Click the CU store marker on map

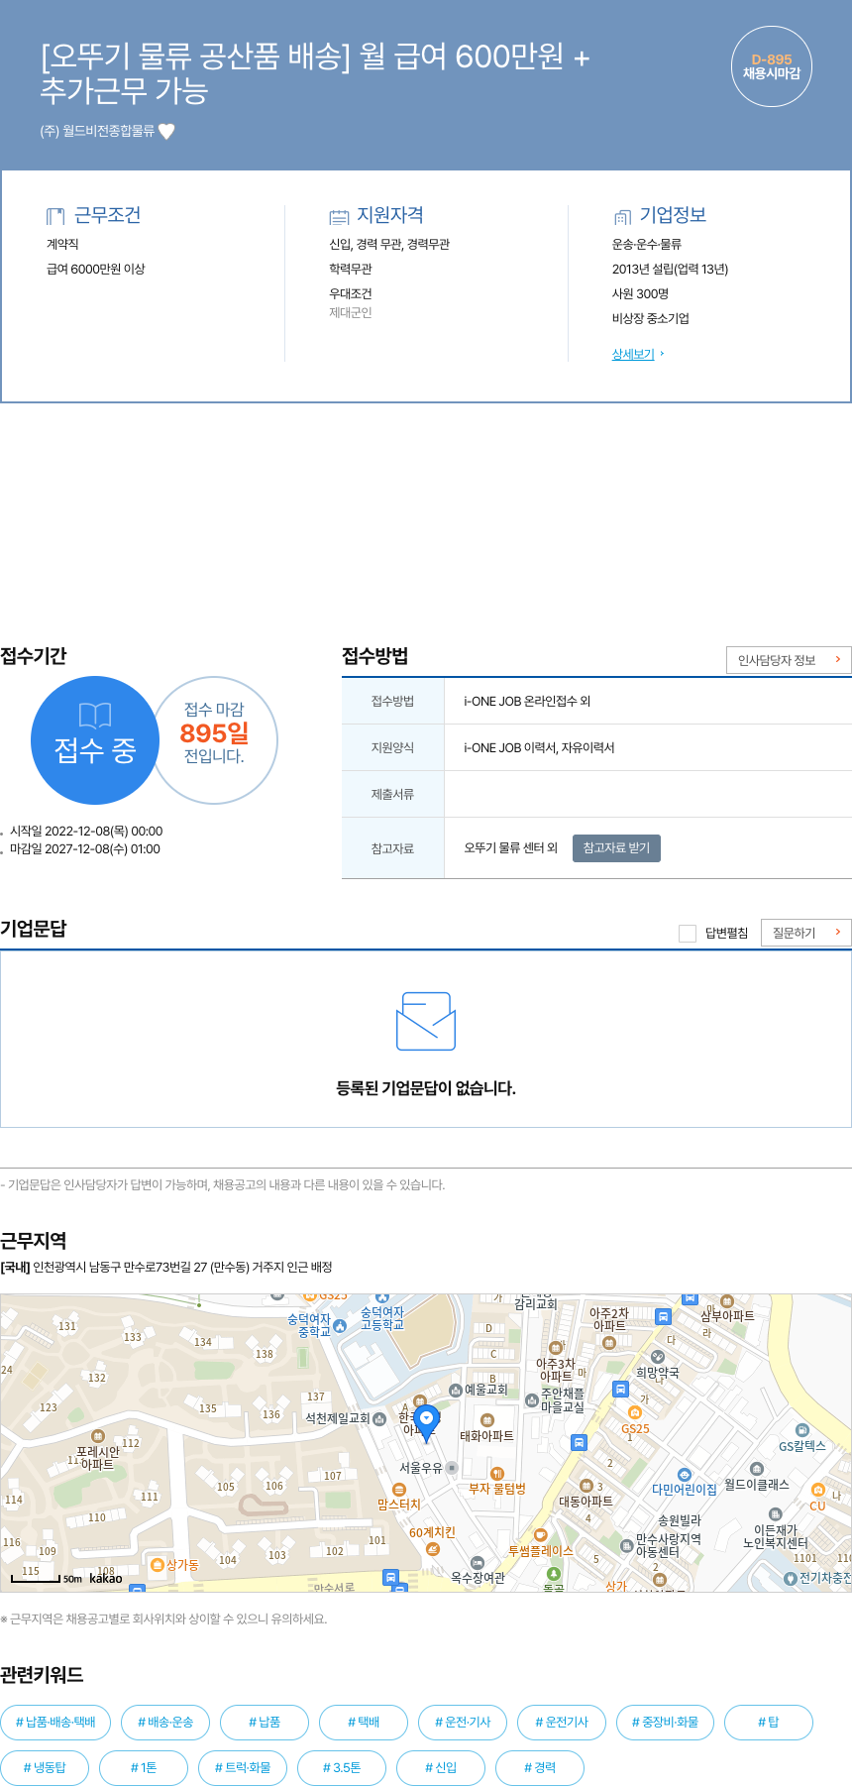[x=817, y=1490]
